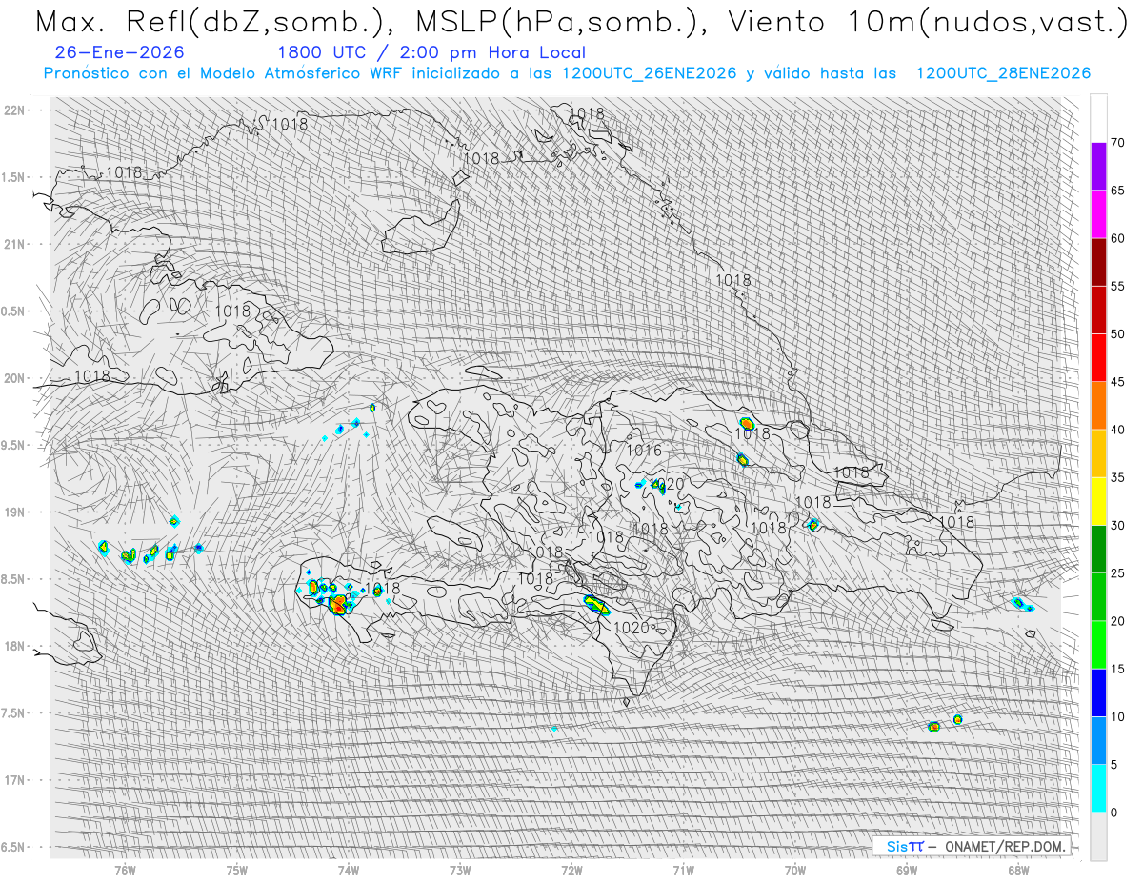The width and height of the screenshot is (1143, 883).
Task: Click the "73W" longitude label
Action: point(460,869)
